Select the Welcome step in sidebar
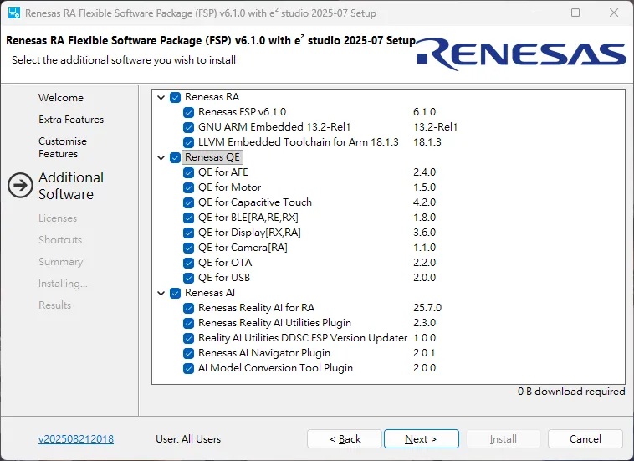The image size is (634, 461). pos(61,98)
